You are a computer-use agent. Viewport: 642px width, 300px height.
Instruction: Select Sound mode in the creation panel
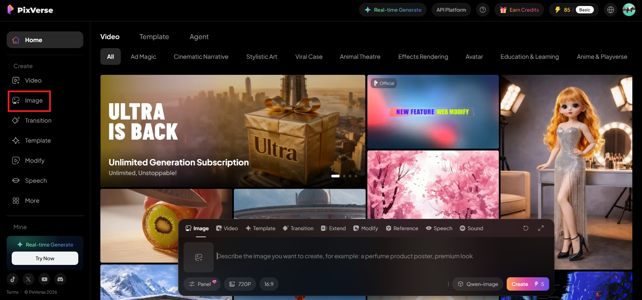(471, 228)
